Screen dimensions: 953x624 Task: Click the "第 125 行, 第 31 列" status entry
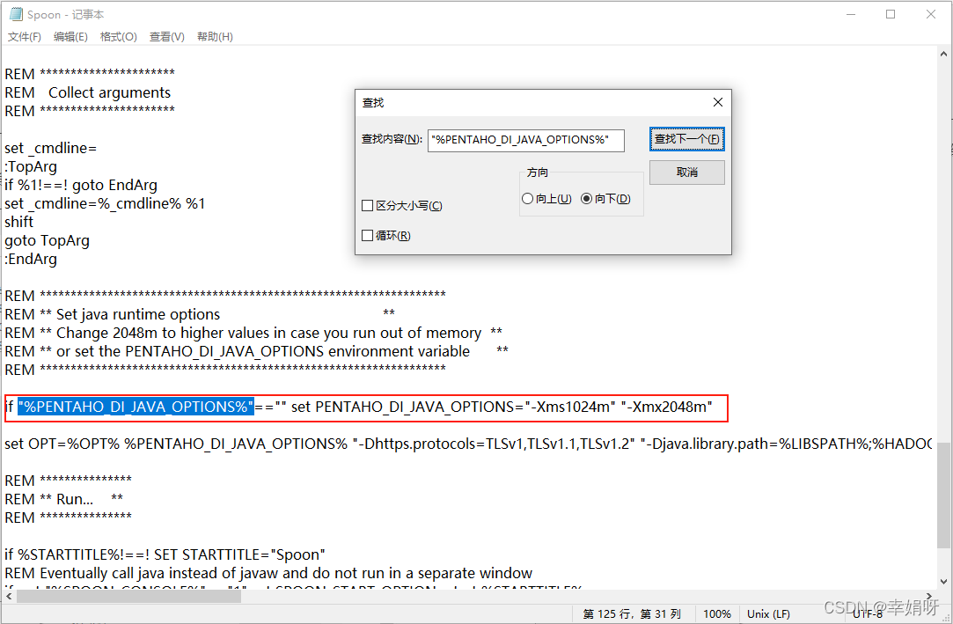(632, 613)
